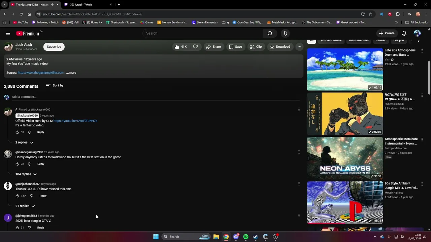Select the Related filter chip
The height and width of the screenshot is (242, 431).
point(381,40)
